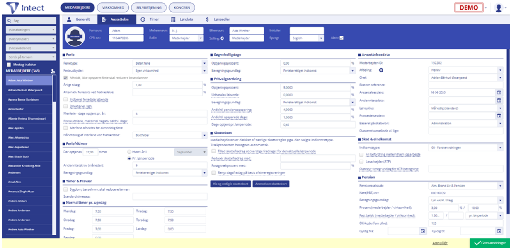
Task: Open the (Alle cyklusser) filter dropdown
Action: (31, 38)
